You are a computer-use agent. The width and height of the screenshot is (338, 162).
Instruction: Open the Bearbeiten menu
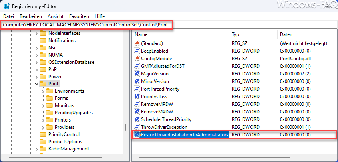[31, 16]
